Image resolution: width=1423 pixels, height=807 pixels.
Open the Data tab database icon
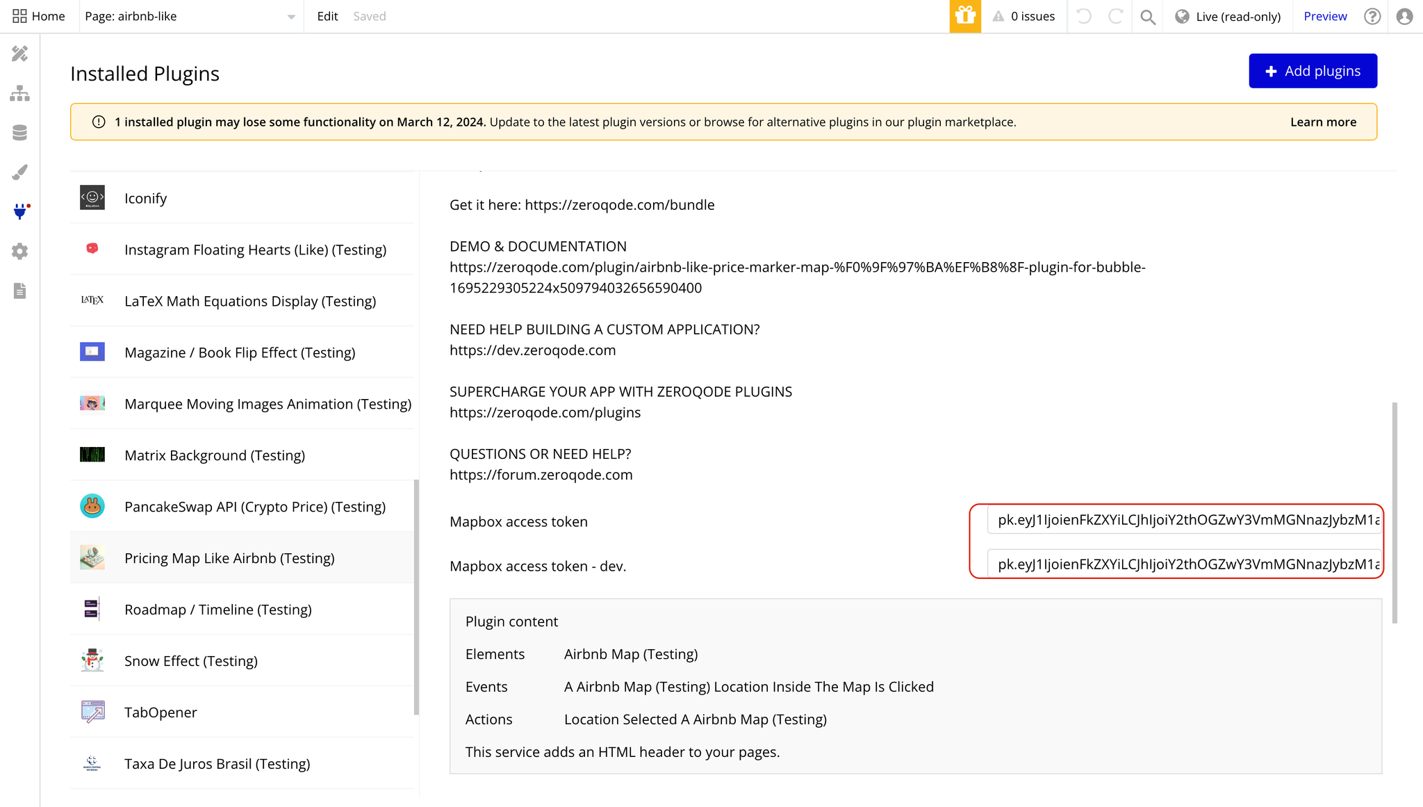pos(19,133)
